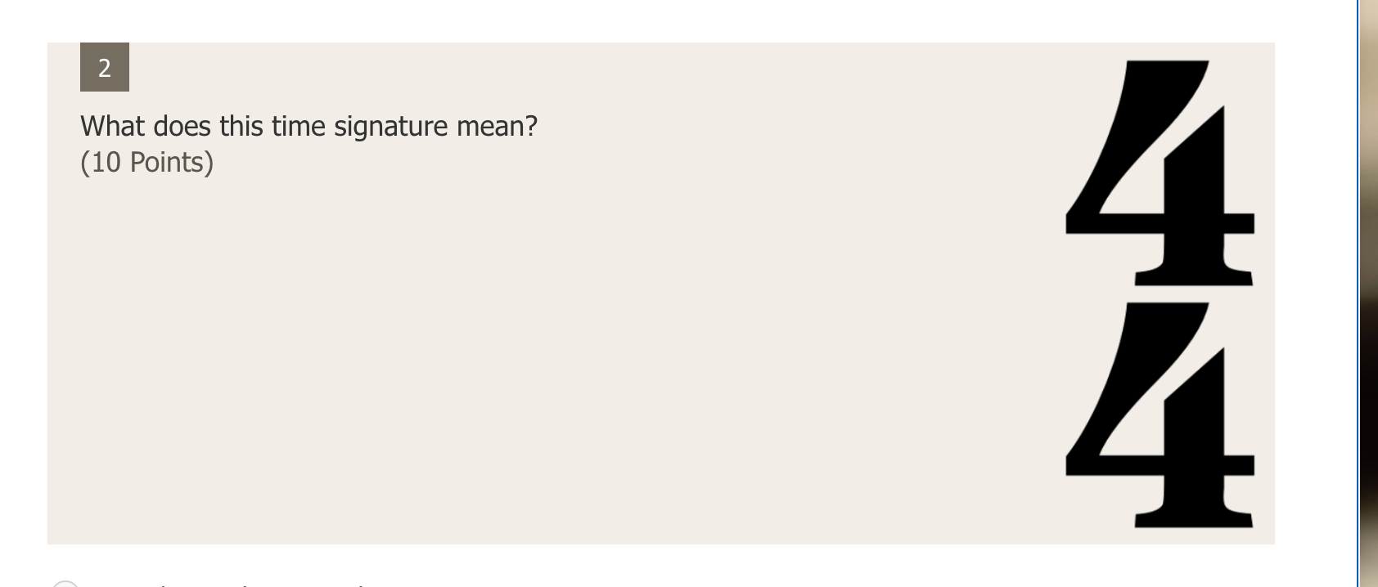Click the word "Points" in the points label
Viewport: 1378px width, 587px height.
[x=167, y=162]
